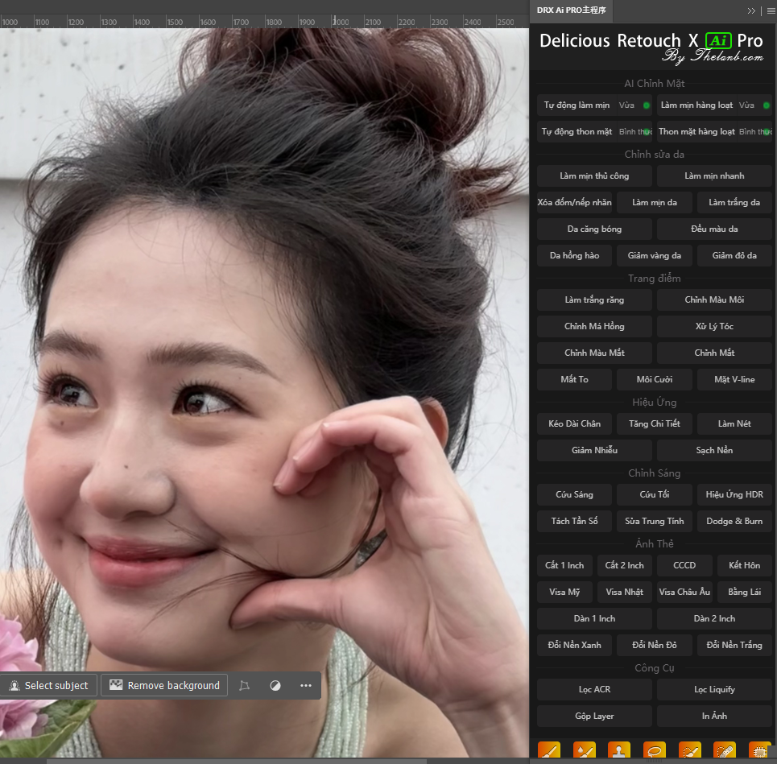Viewport: 777px width, 764px height.
Task: Open Lọc ACR filter
Action: 594,690
